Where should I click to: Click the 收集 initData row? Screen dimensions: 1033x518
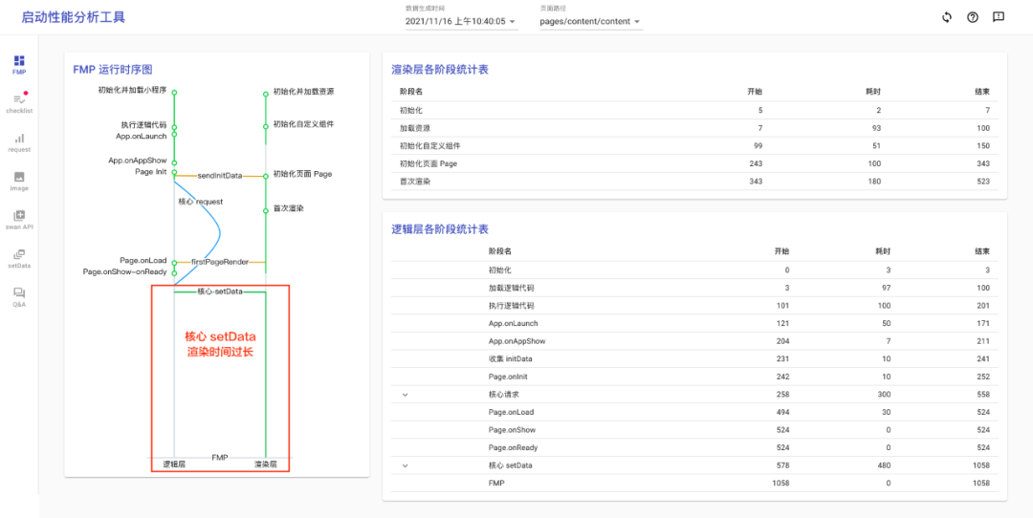pyautogui.click(x=694, y=359)
